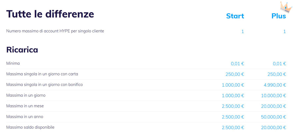297x134 pixels.
Task: Click the Start 2.500,00 € monthly value
Action: (x=233, y=107)
